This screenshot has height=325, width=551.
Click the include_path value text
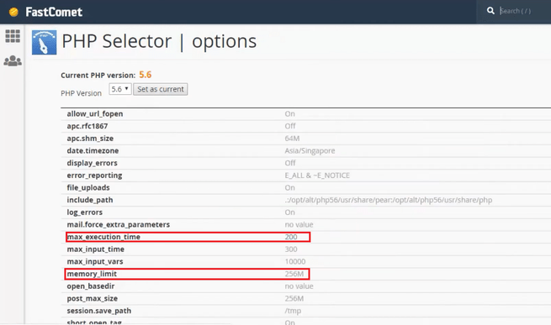(389, 200)
